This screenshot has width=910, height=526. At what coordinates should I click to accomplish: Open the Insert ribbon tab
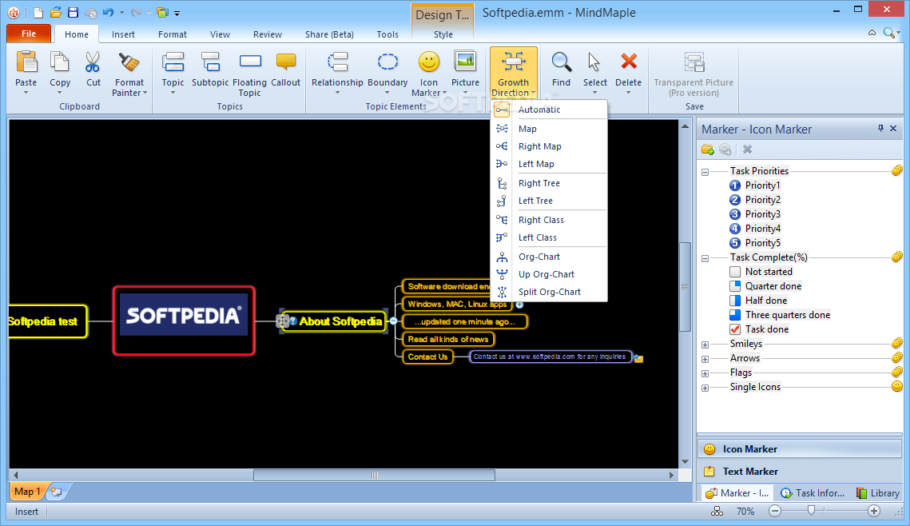[x=123, y=34]
